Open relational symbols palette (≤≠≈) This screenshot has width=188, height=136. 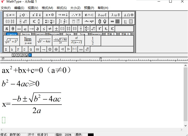[10, 15]
